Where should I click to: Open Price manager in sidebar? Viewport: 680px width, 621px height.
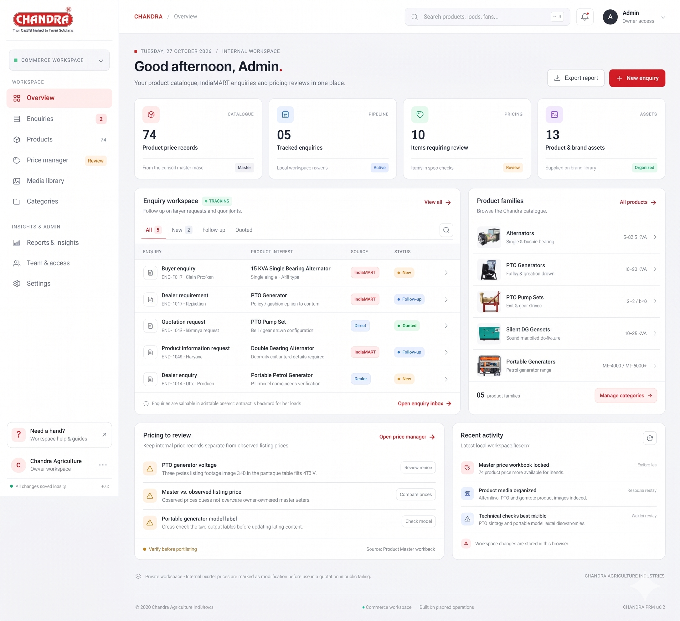59,160
